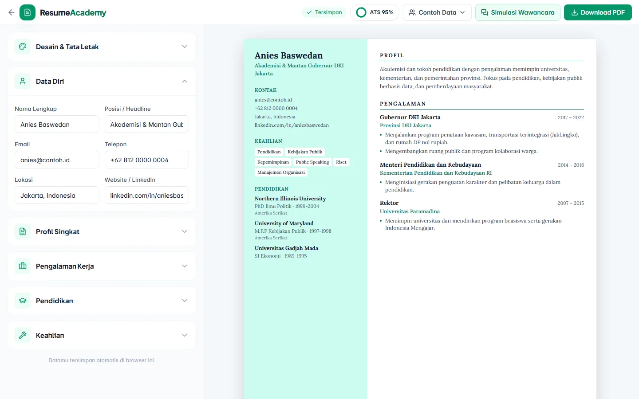Click the users icon in Contoh Data
Screen dimensions: 639x399
pos(412,12)
